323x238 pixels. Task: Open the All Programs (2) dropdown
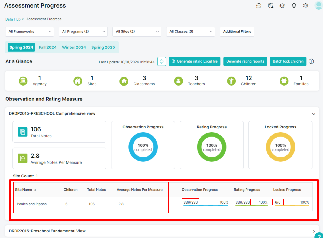coord(83,31)
